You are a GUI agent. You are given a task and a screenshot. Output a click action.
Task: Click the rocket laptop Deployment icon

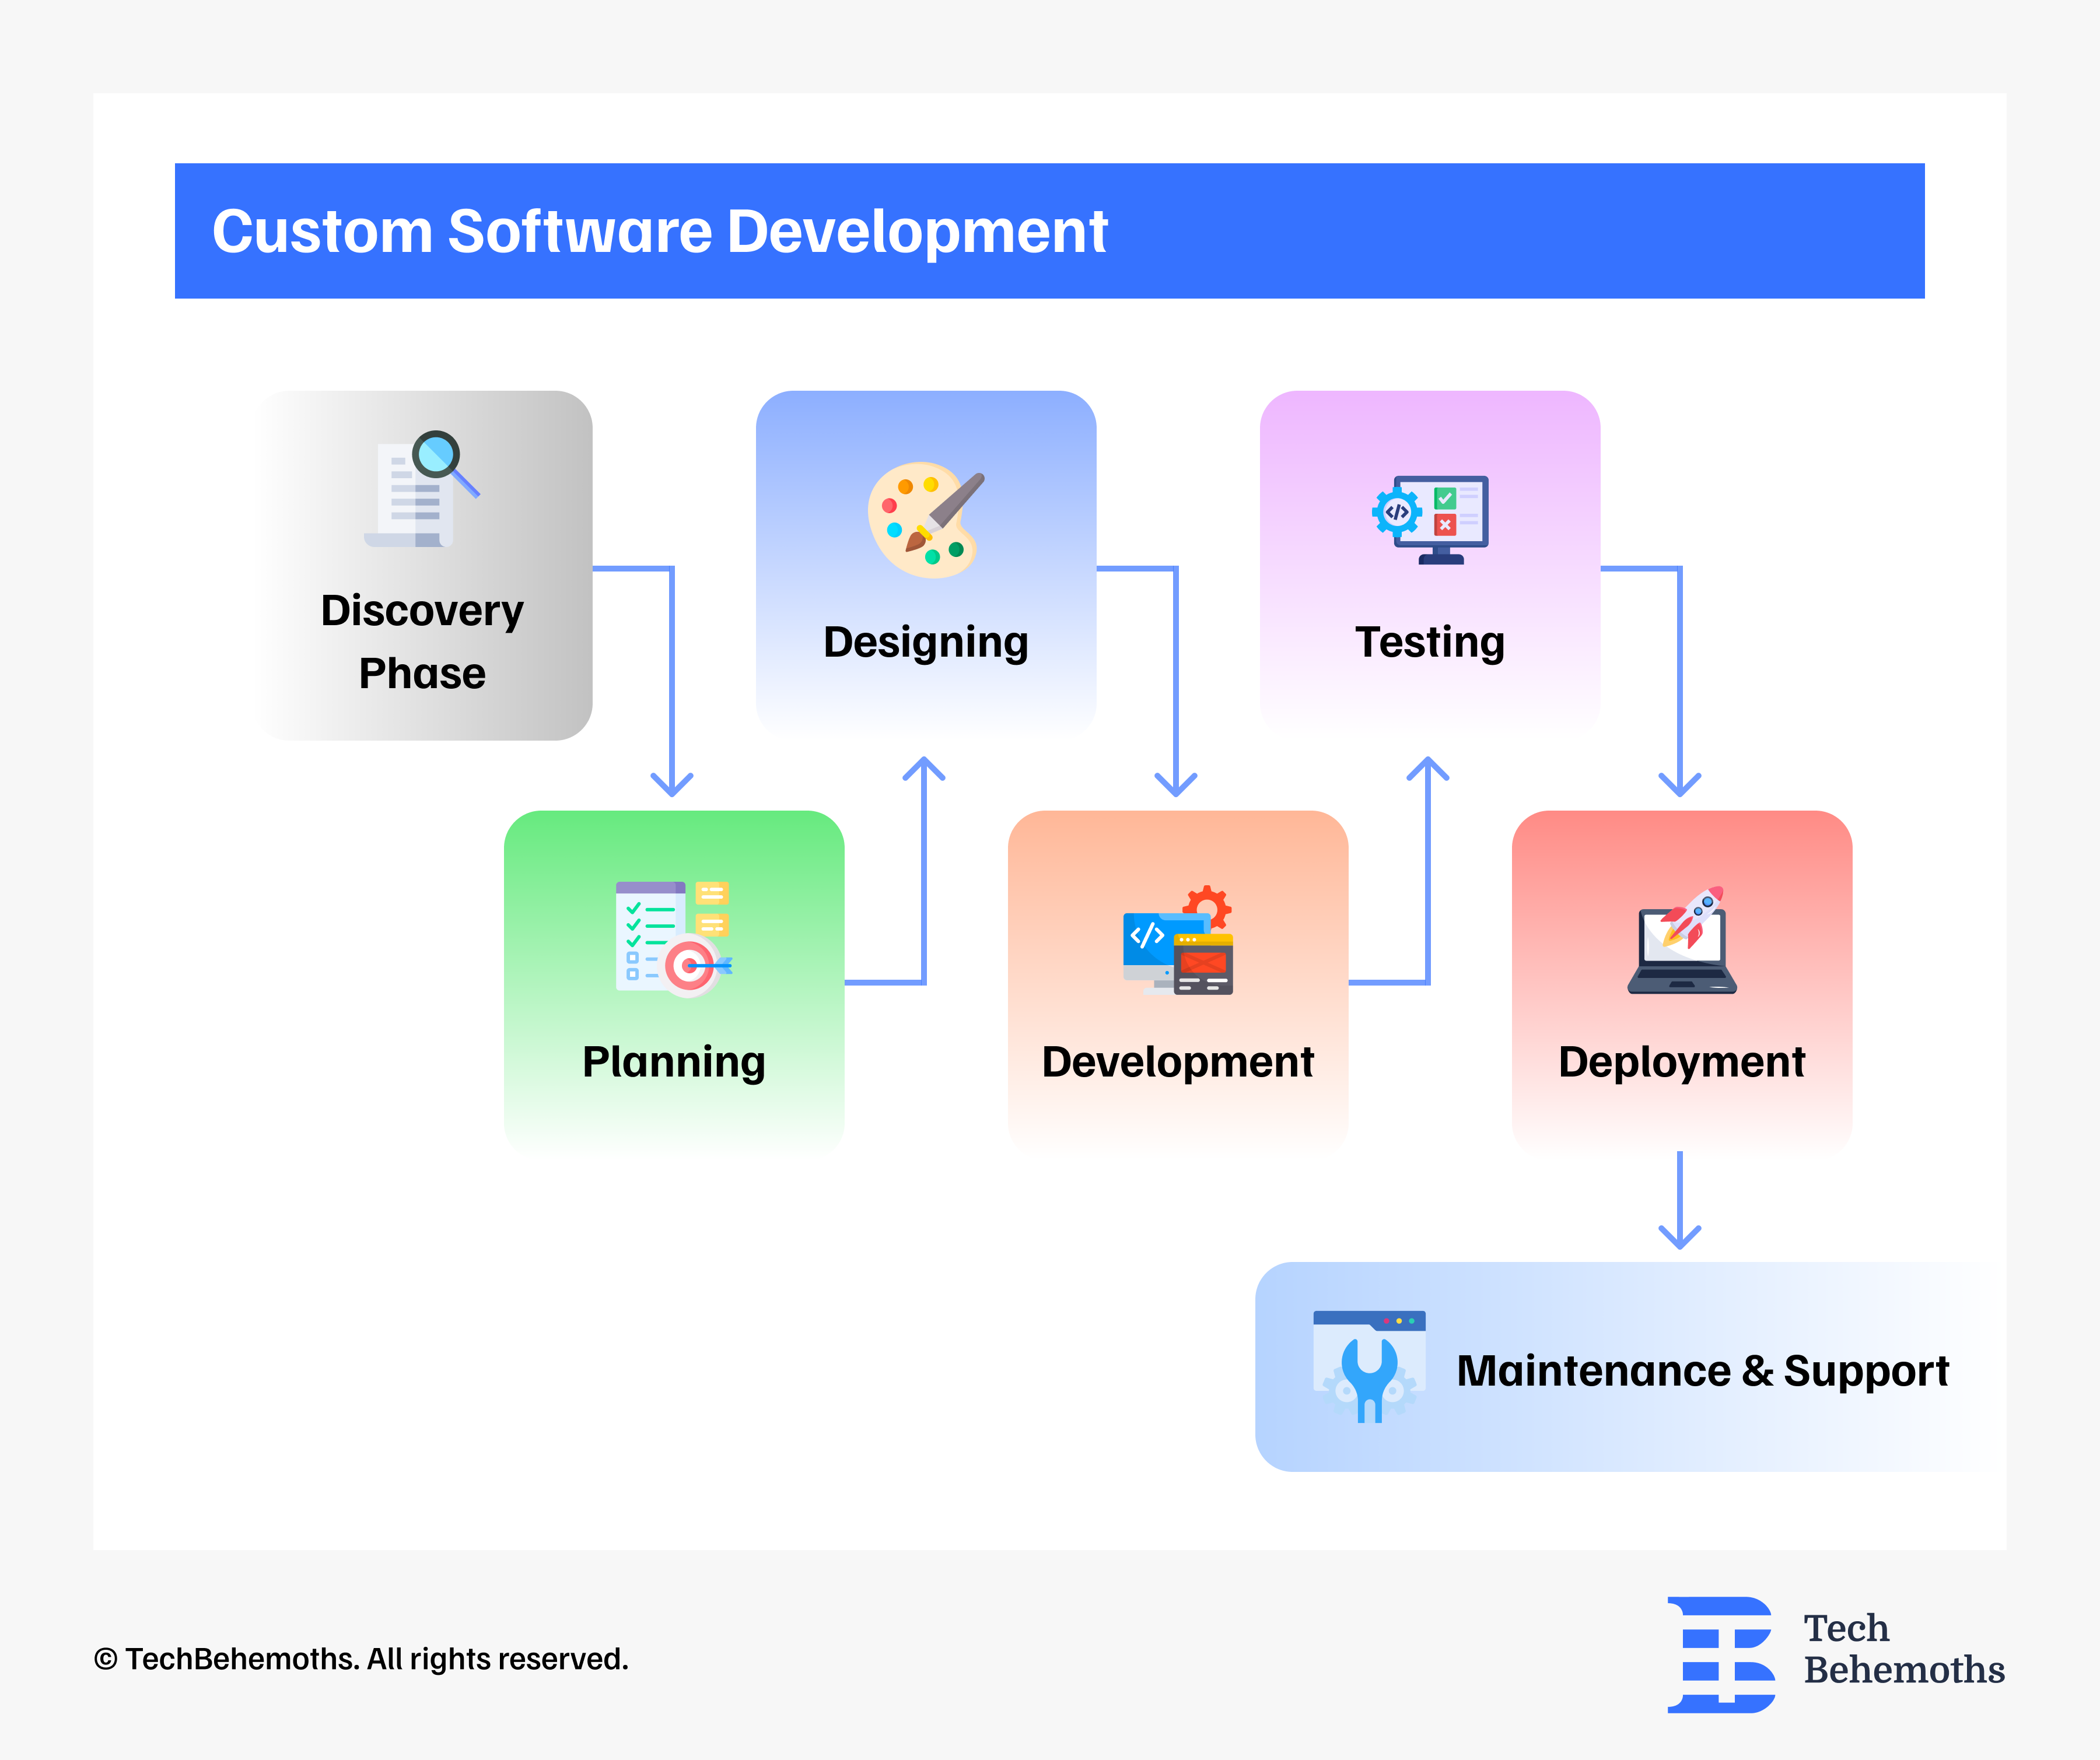(x=1682, y=941)
